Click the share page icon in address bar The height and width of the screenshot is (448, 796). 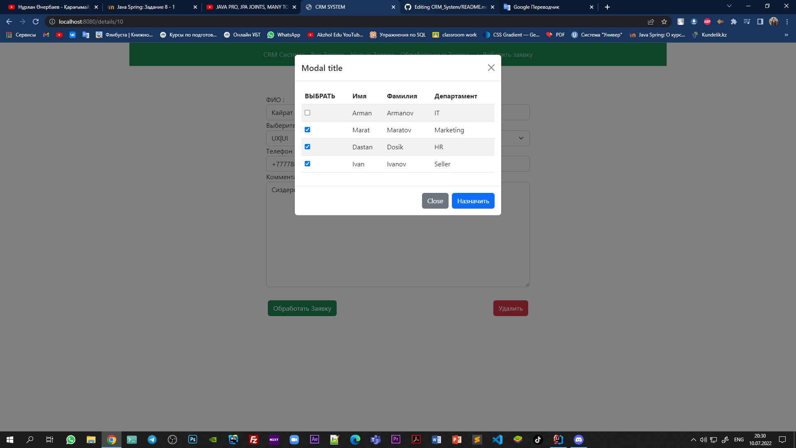point(651,22)
